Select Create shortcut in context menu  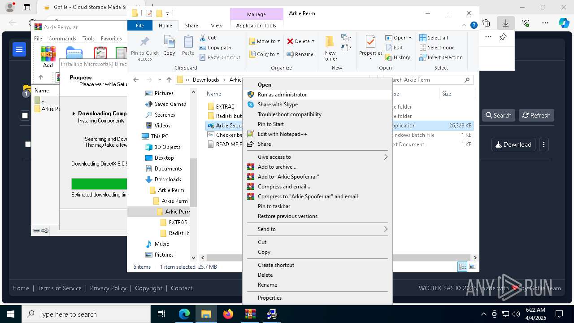317,265
